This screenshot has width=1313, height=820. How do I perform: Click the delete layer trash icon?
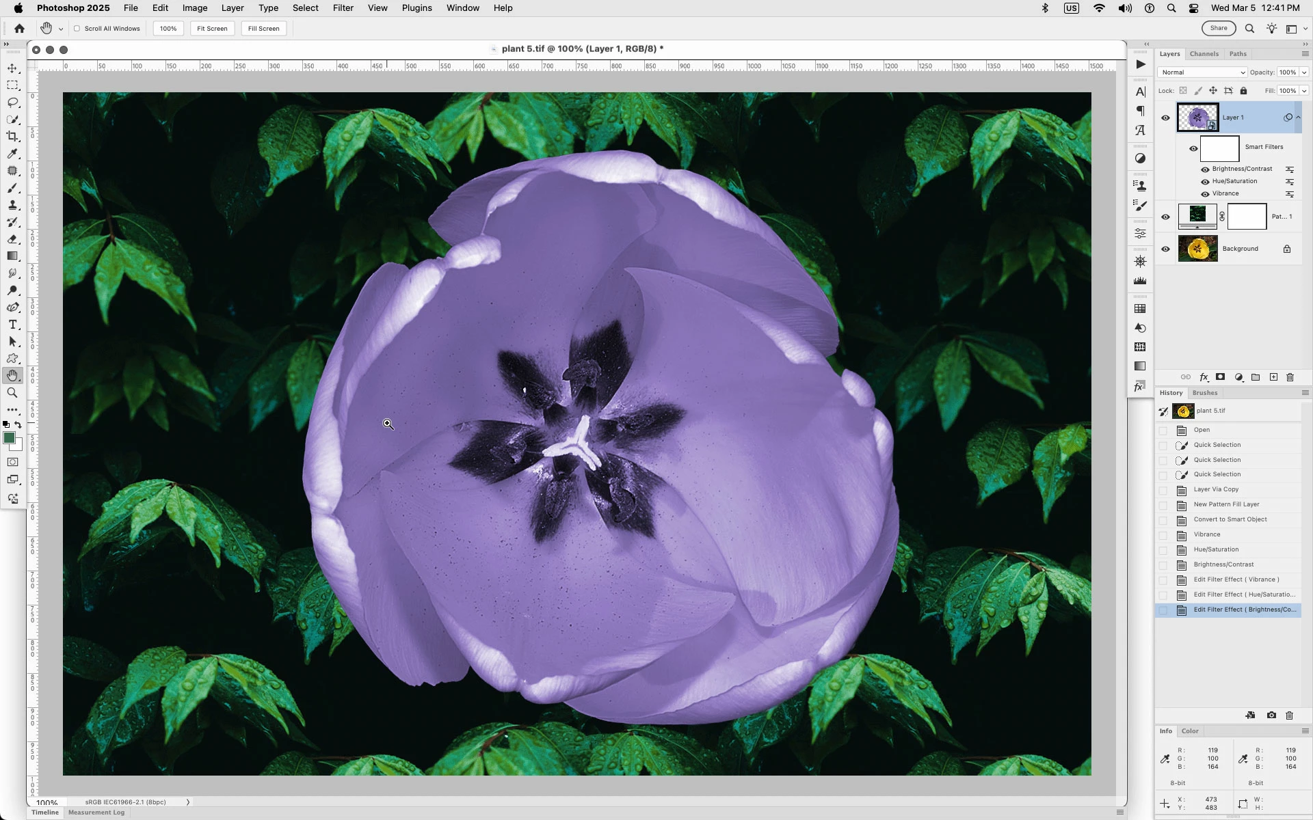1290,377
